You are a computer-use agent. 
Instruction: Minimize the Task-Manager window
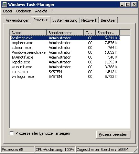pyautogui.click(x=122, y=4)
